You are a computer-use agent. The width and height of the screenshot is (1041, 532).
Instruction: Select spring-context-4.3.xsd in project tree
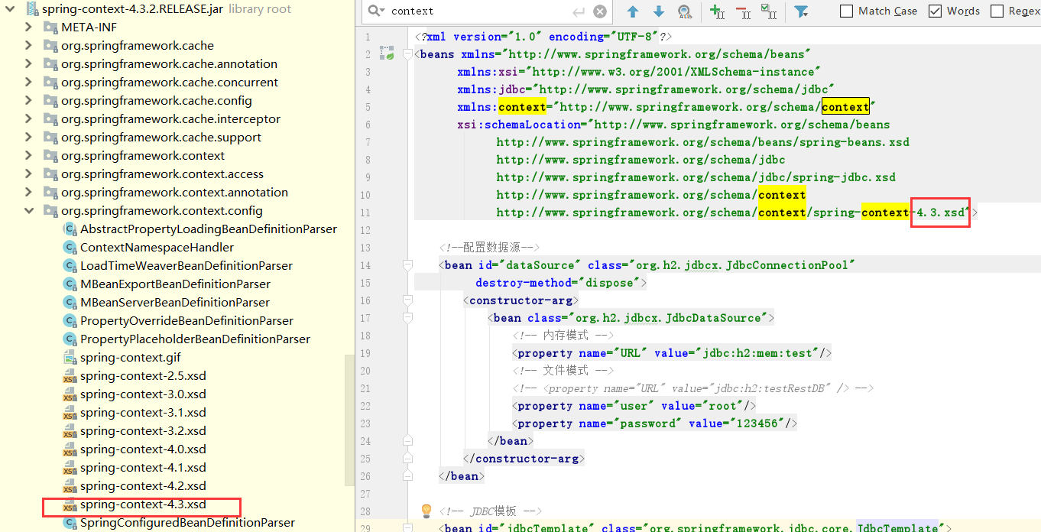point(142,504)
